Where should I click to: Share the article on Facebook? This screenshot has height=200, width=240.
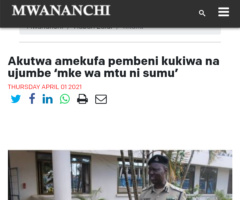32,99
